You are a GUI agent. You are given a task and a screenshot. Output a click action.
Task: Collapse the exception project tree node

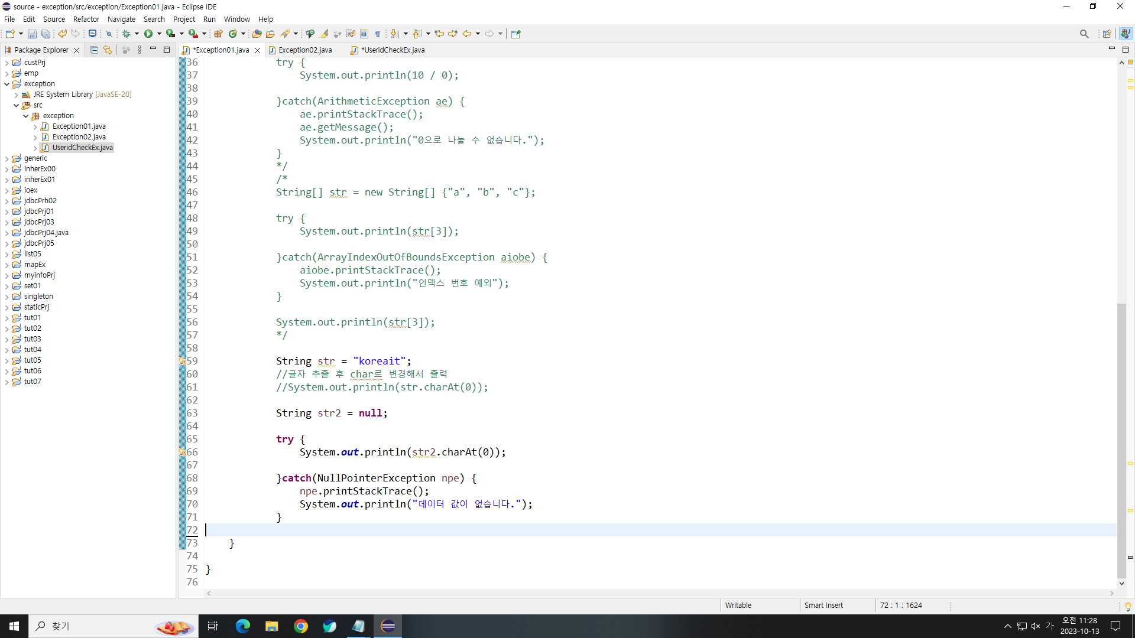7,84
